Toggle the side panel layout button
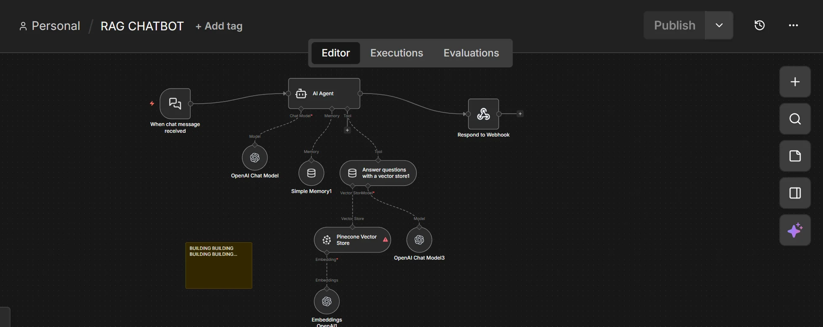The image size is (823, 327). coord(795,193)
